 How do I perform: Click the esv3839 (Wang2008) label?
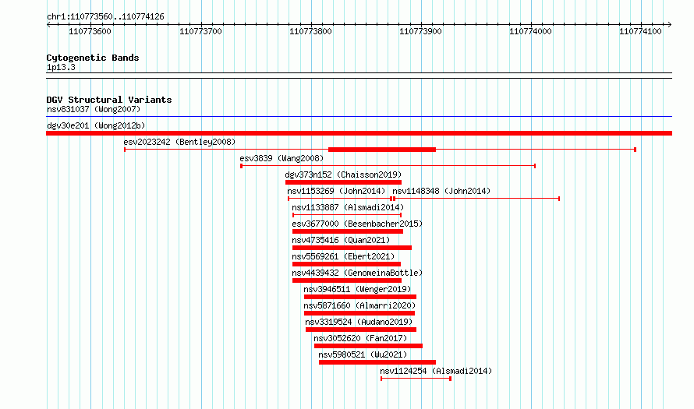[281, 158]
